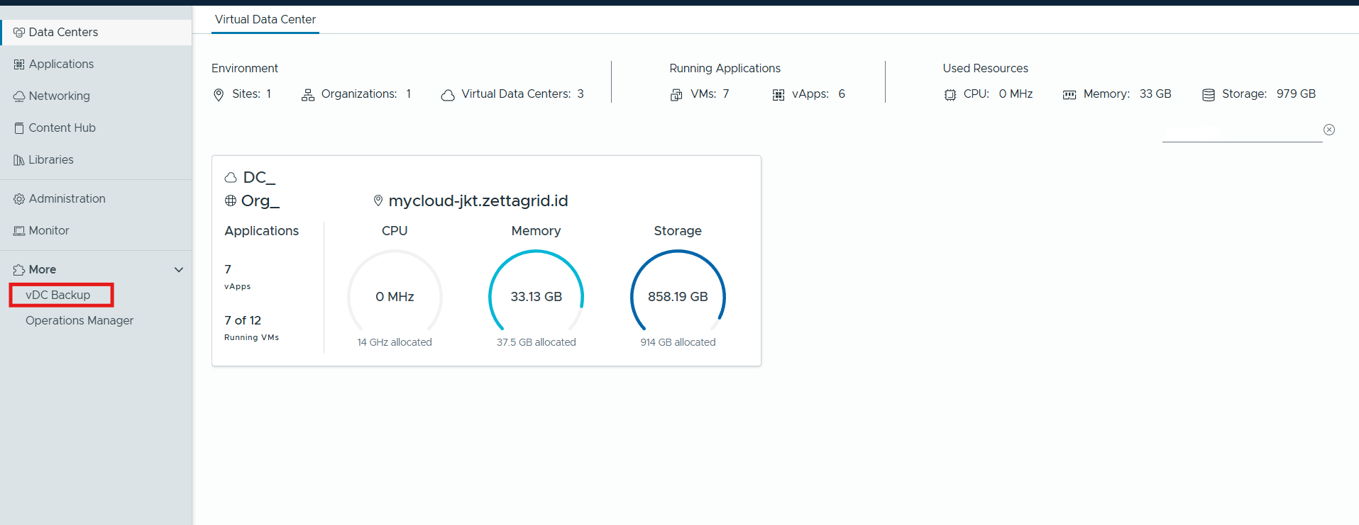Click the Applications grid icon in sidebar

19,64
